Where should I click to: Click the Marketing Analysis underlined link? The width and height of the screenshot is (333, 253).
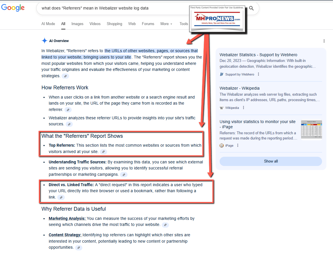pyautogui.click(x=67, y=218)
